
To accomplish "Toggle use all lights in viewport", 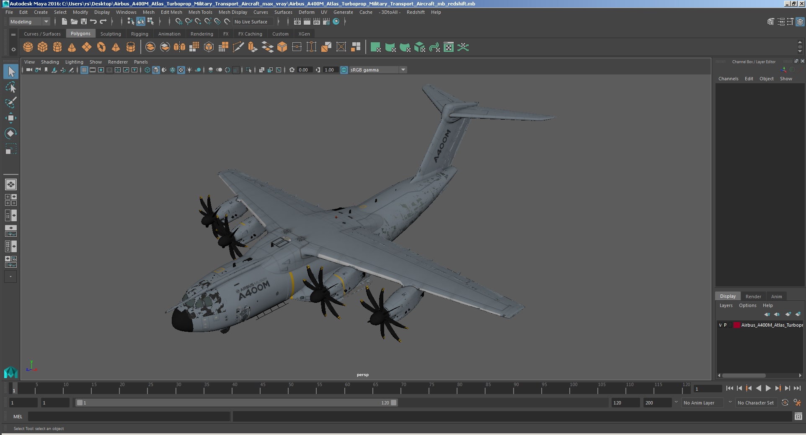I will pos(189,70).
